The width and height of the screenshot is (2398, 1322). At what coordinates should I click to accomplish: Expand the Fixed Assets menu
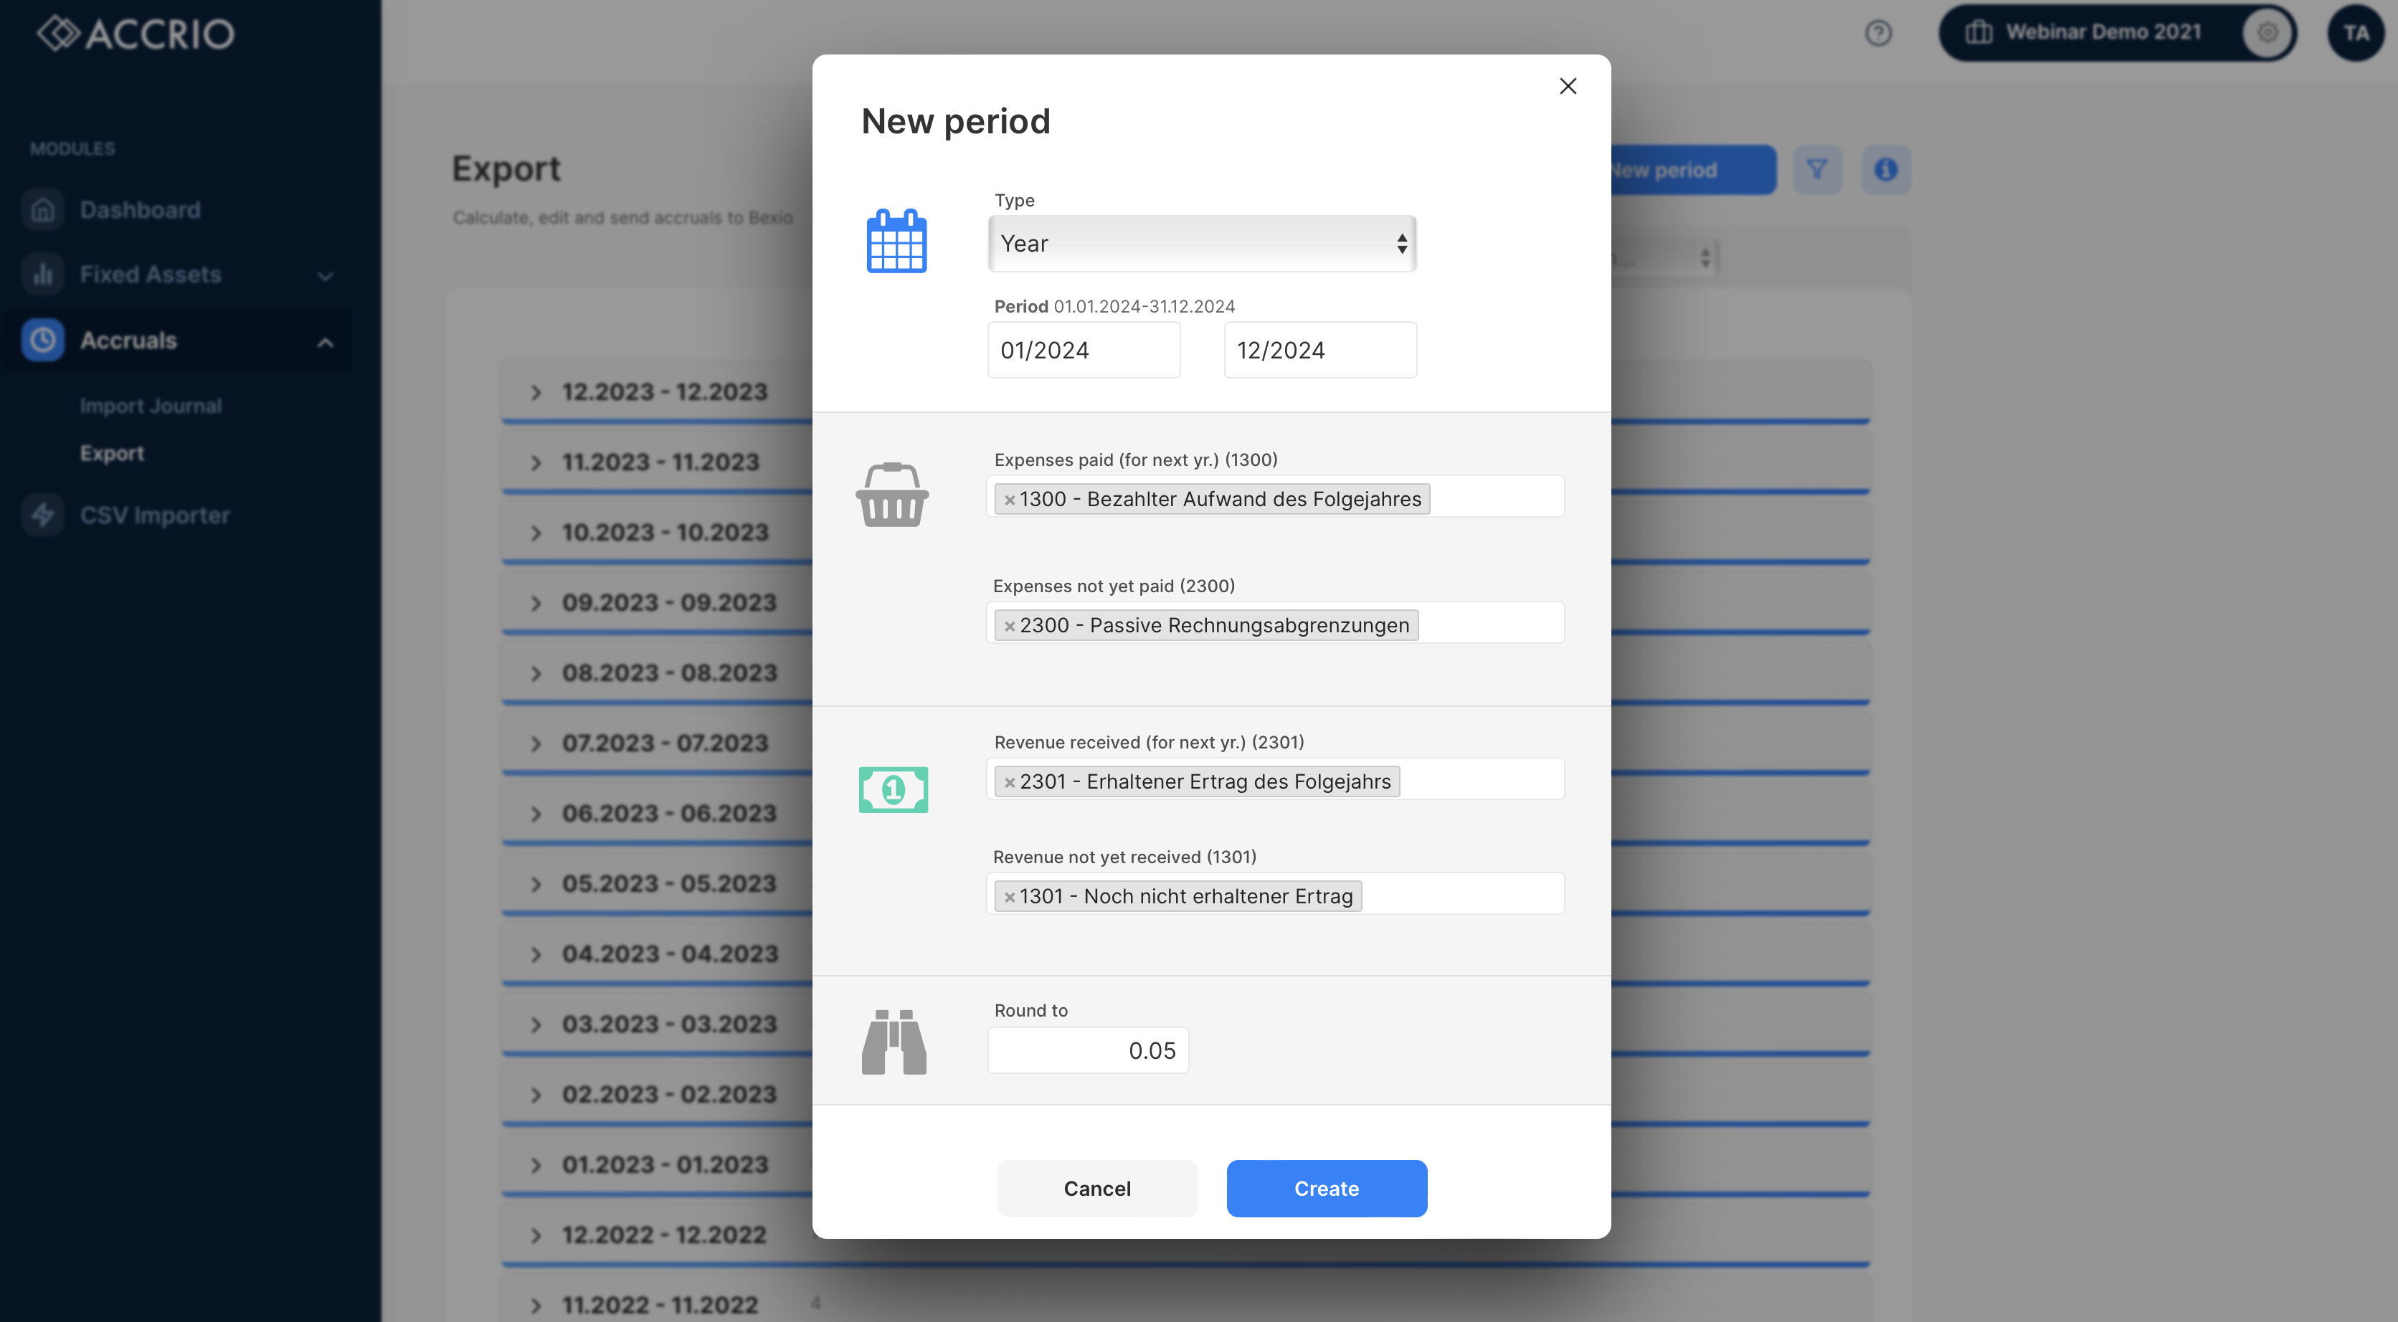325,275
